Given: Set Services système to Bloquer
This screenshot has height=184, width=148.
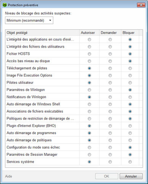Looking at the screenshot, I should (130, 162).
